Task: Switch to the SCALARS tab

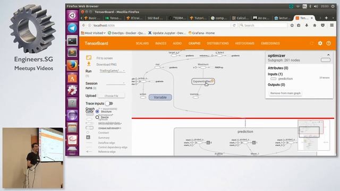Action: (142, 44)
